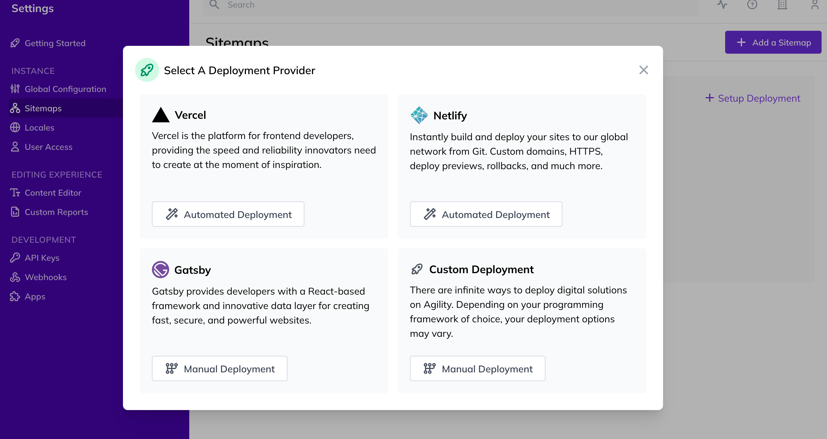Click the Gatsby heading
827x439 pixels.
point(193,270)
